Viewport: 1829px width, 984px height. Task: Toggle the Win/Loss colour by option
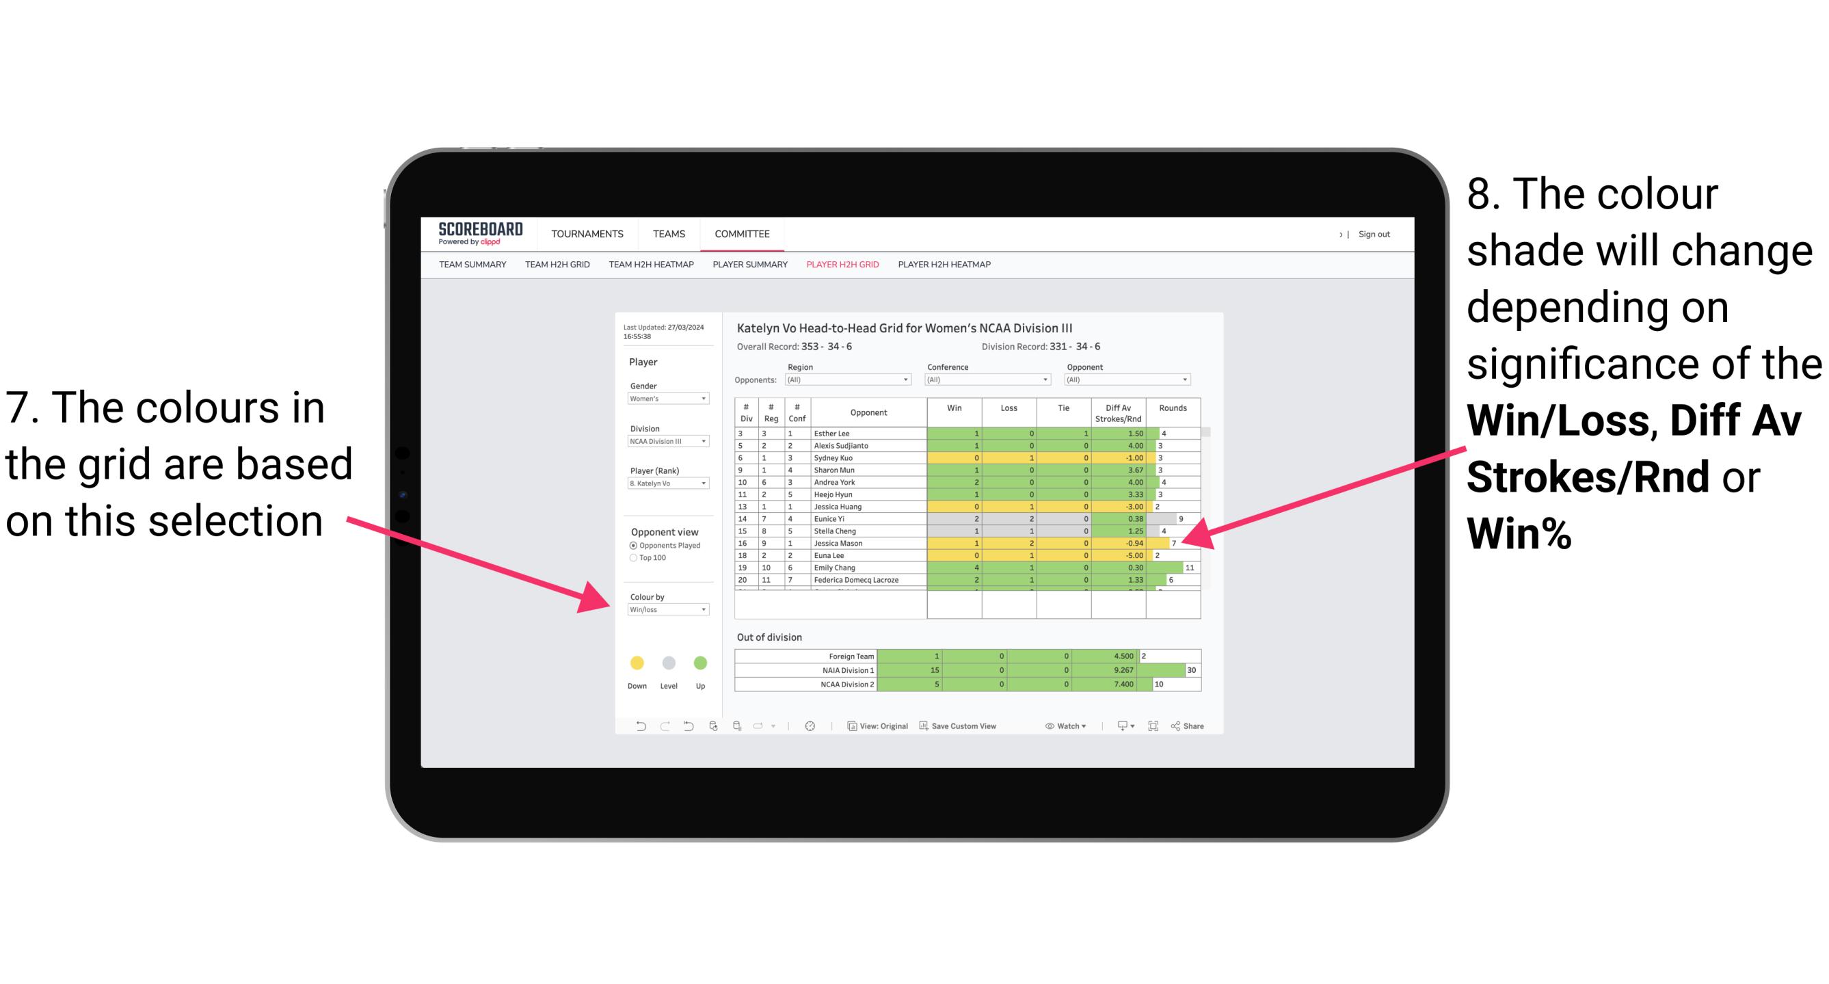point(665,611)
